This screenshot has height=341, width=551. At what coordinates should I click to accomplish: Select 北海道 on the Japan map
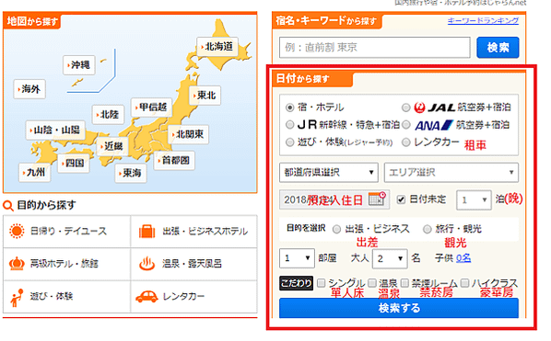click(x=217, y=46)
